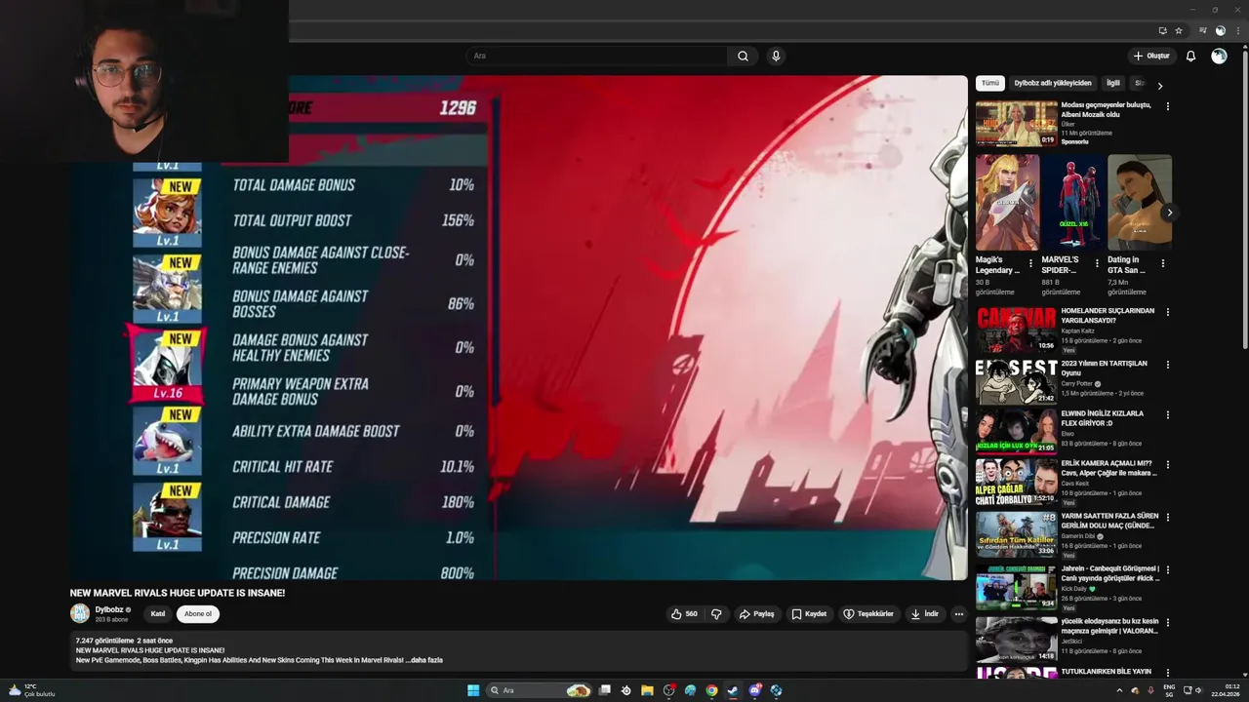
Task: Download the video with İndir
Action: pos(924,614)
